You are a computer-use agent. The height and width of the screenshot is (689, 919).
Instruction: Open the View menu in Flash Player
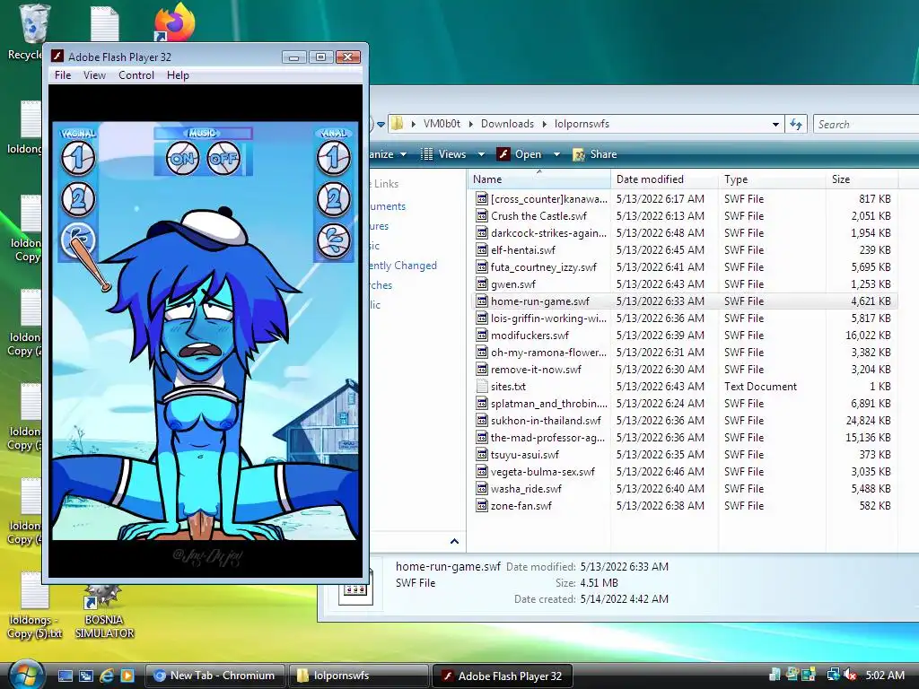point(94,75)
